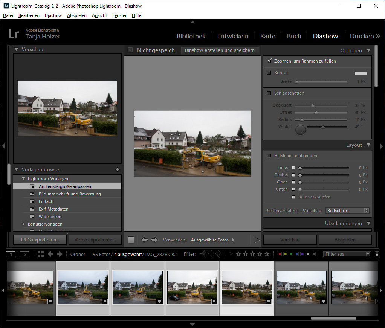Click the stop button in slideshow toolbar
The width and height of the screenshot is (385, 328).
[x=131, y=240]
